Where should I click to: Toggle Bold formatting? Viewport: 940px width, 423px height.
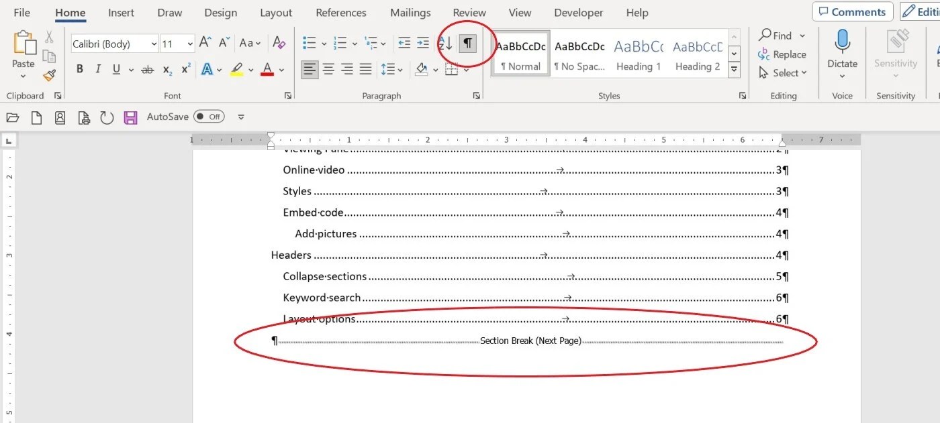click(x=80, y=69)
